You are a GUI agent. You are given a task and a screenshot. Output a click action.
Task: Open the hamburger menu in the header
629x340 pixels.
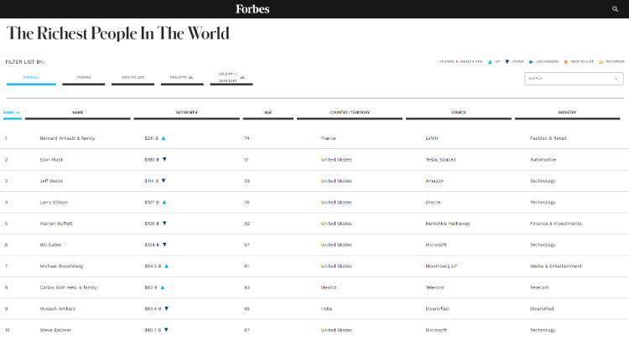9,9
